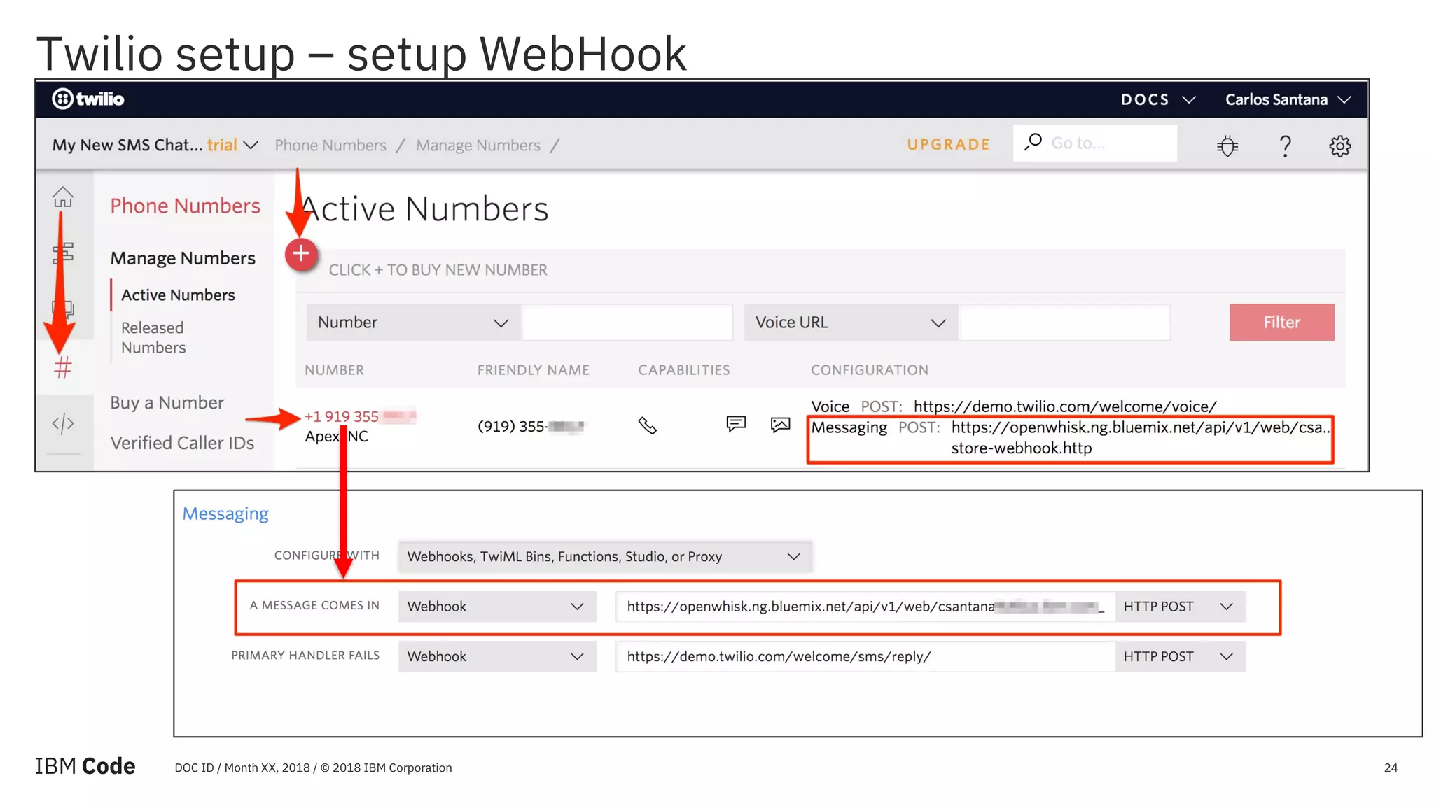Viewport: 1434px width, 806px height.
Task: Open the Configure With dropdown
Action: (605, 556)
